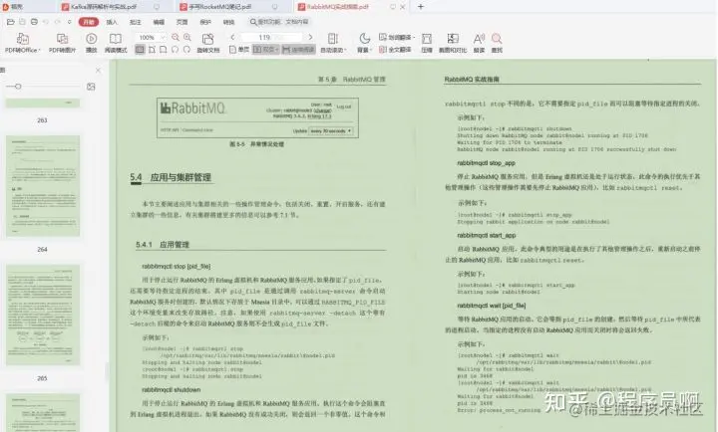Zoom out with the minus magnifier
Image resolution: width=718 pixels, height=432 pixels.
click(176, 37)
